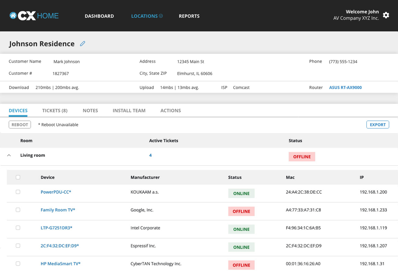The width and height of the screenshot is (398, 271).
Task: Open the settings gear icon
Action: (x=386, y=15)
